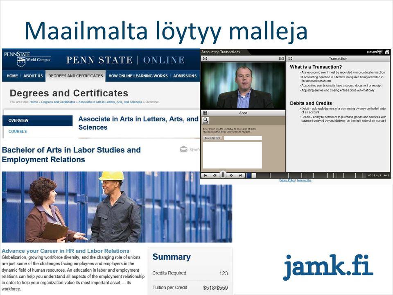Open the Terms of Use link

point(304,180)
